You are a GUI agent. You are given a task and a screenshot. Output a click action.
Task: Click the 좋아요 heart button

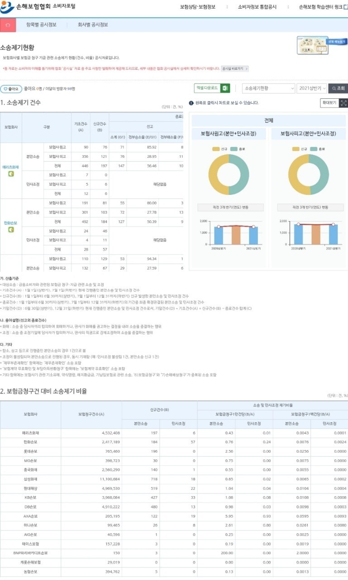pyautogui.click(x=11, y=89)
